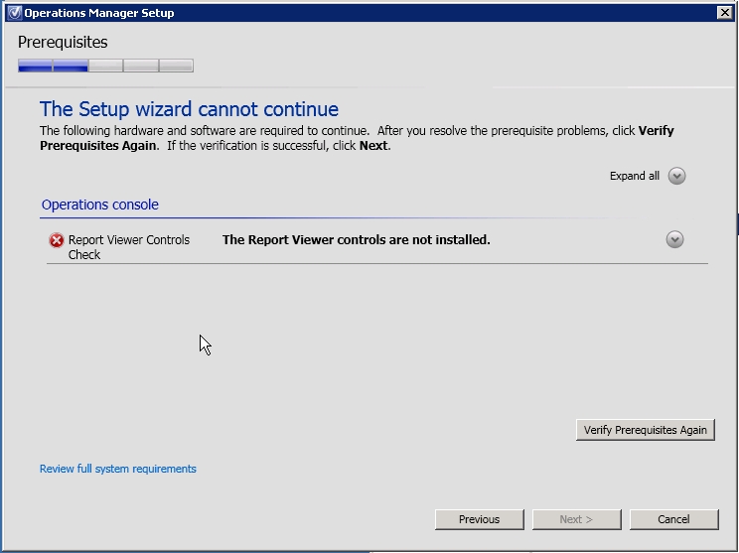
Task: Expand all prerequisite details using the chevron
Action: coord(676,176)
